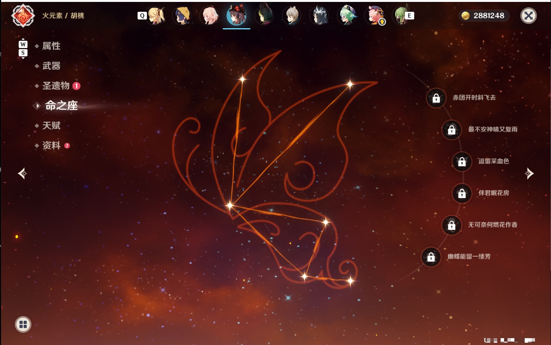Click the Q previous-character key hint
This screenshot has height=345, width=551.
click(142, 16)
